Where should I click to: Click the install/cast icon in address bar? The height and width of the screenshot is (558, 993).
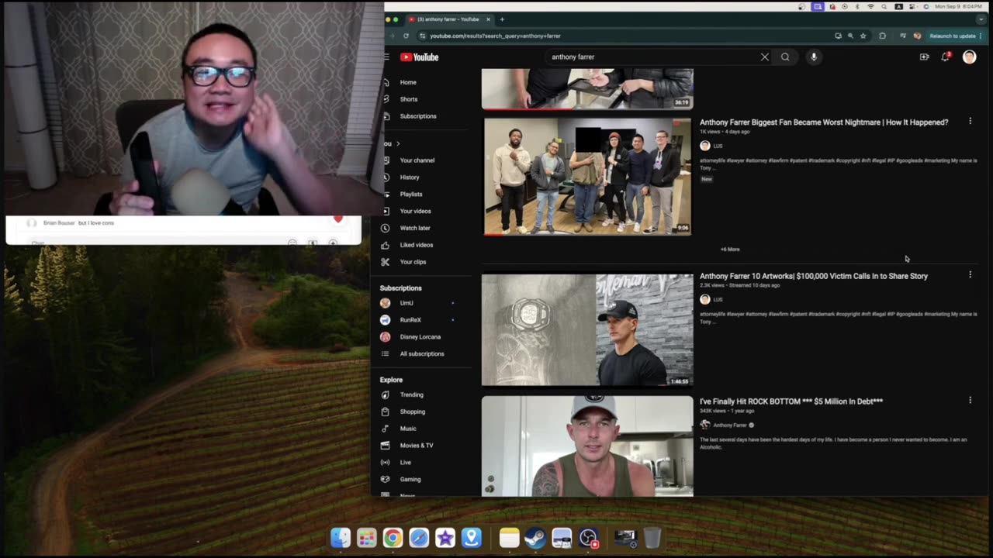point(838,36)
